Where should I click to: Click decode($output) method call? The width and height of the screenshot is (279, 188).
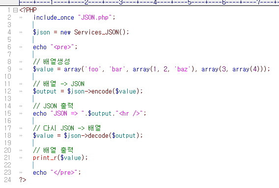coord(113,135)
